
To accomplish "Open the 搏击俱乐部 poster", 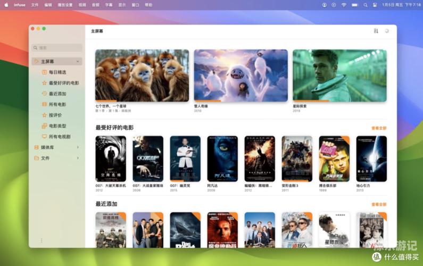I will [334, 159].
